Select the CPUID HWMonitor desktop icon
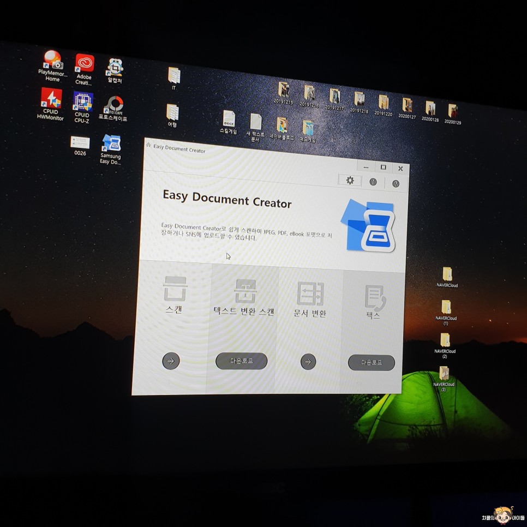This screenshot has width=527, height=527. (51, 99)
